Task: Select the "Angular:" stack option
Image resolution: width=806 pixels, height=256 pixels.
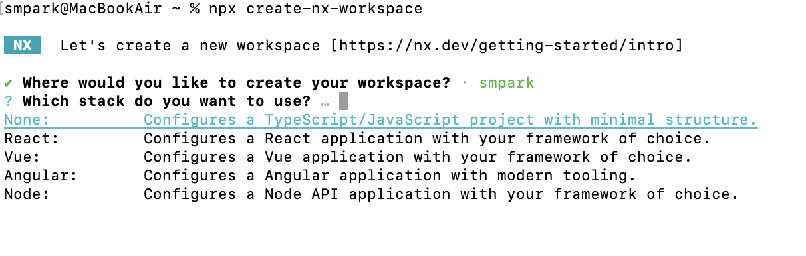Action: point(320,176)
